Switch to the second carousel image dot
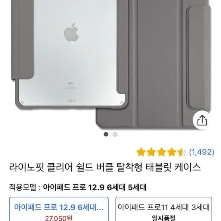The height and width of the screenshot is (221, 221). pyautogui.click(x=115, y=134)
